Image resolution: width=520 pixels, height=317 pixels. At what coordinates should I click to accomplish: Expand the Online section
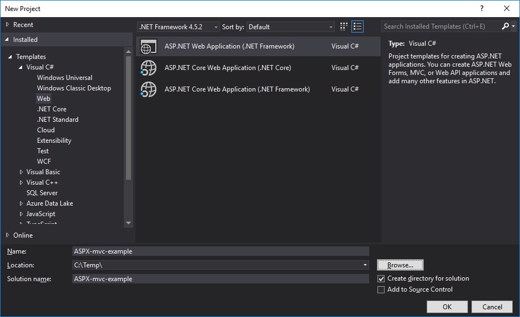point(7,235)
